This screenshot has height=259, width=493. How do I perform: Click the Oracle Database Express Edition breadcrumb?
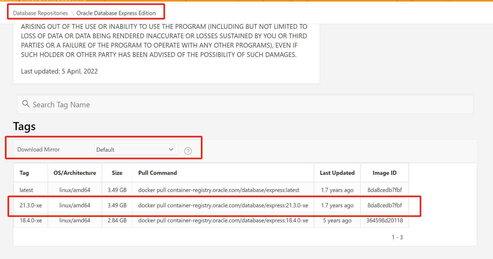coord(116,13)
